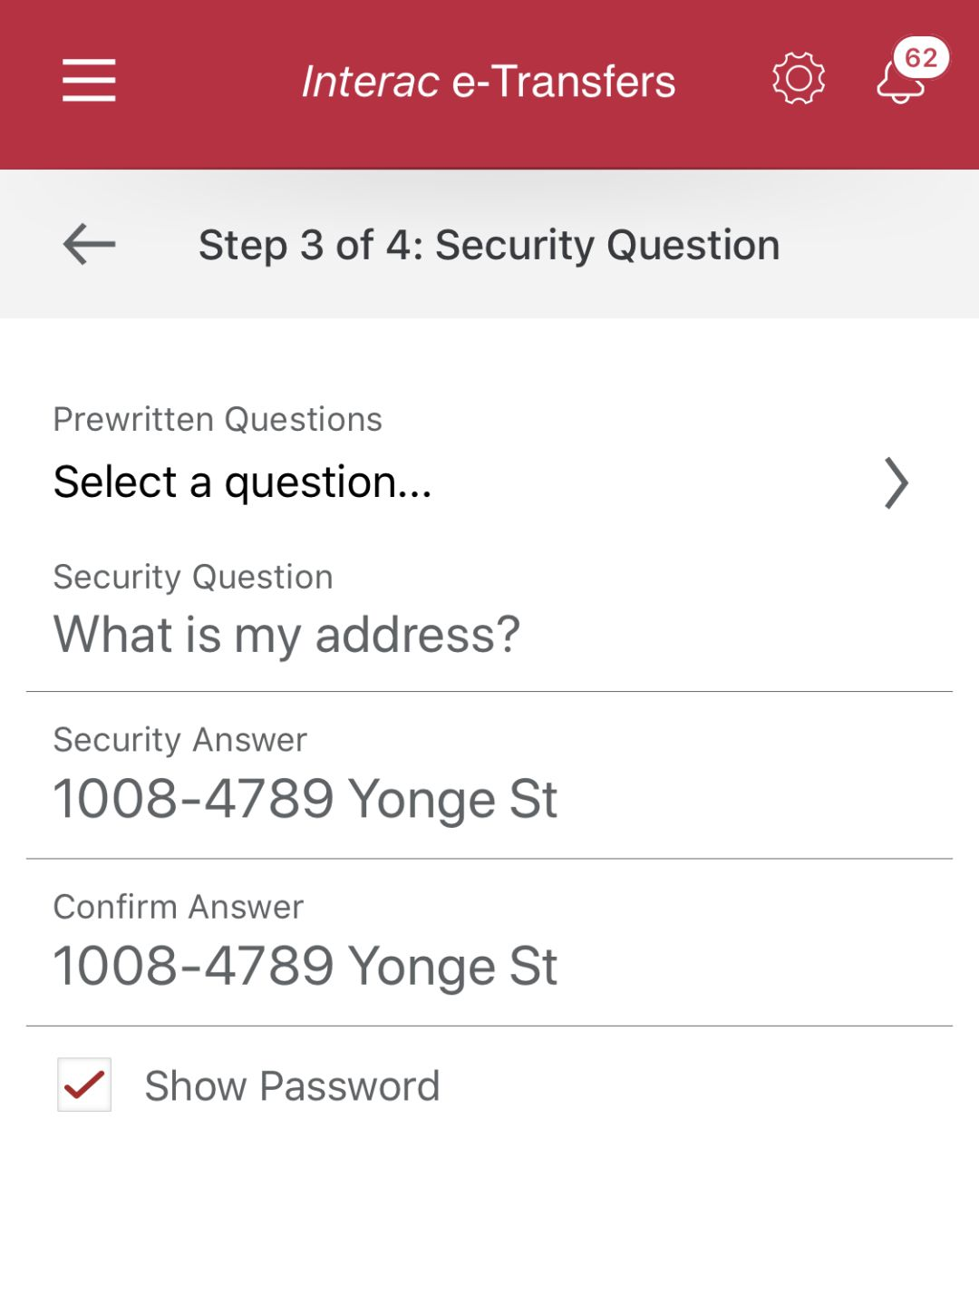Image resolution: width=979 pixels, height=1294 pixels.
Task: Click the confirmed 1008-4789 Yonge St text
Action: pos(305,966)
